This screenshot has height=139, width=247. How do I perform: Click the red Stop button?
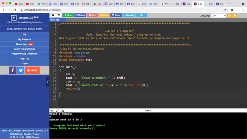(92, 15)
